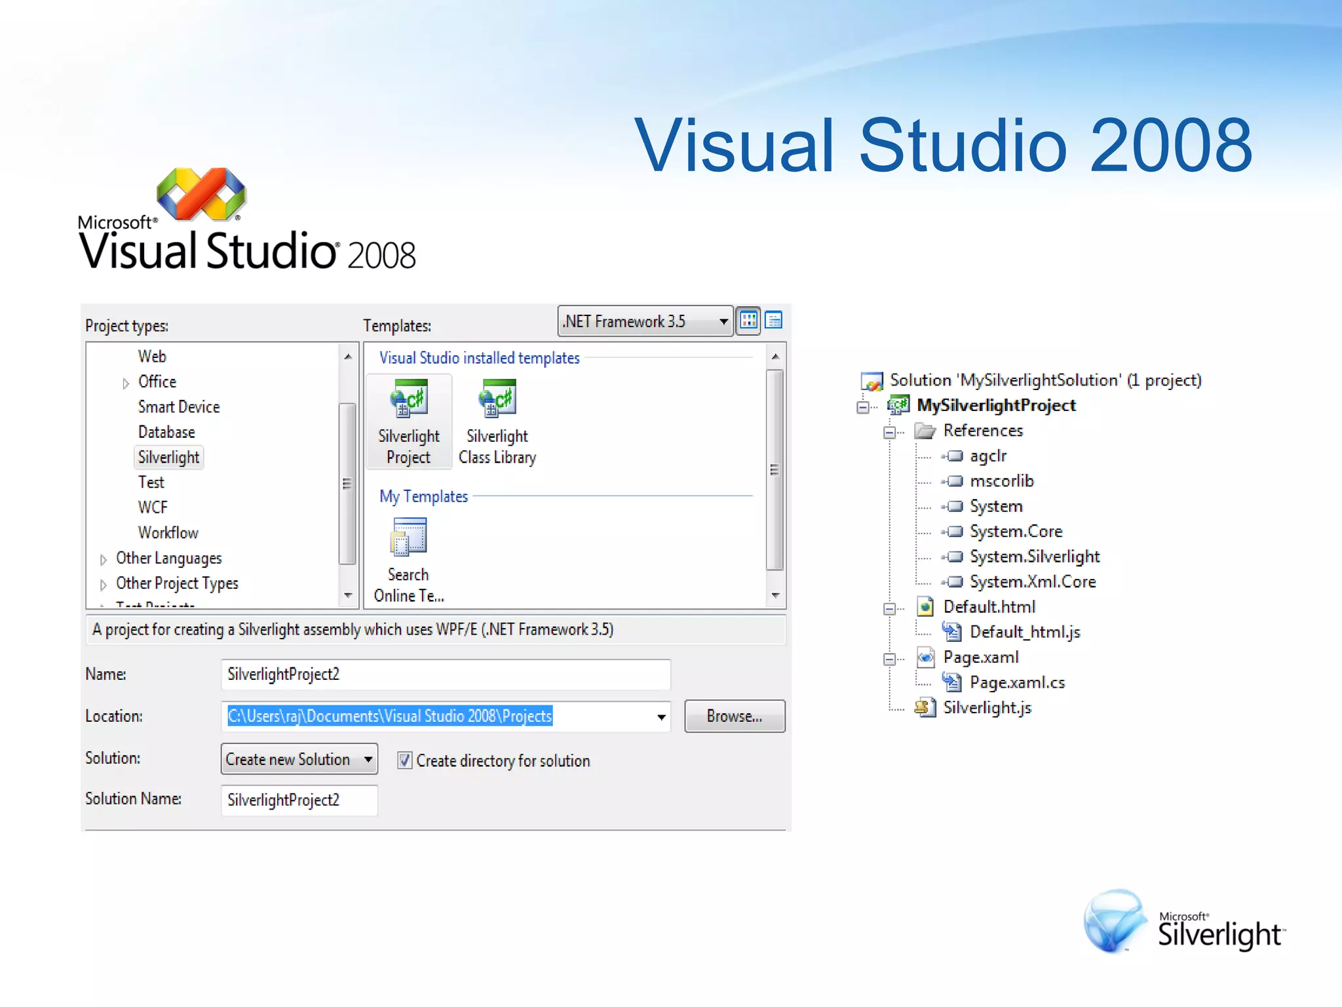Select the Workflow project type
Screen dimensions: 1342x1007
[x=168, y=533]
